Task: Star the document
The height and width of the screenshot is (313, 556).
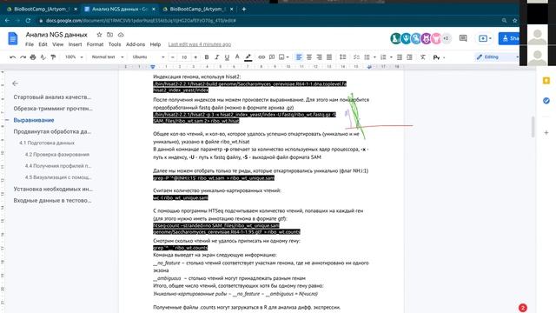Action: click(99, 35)
